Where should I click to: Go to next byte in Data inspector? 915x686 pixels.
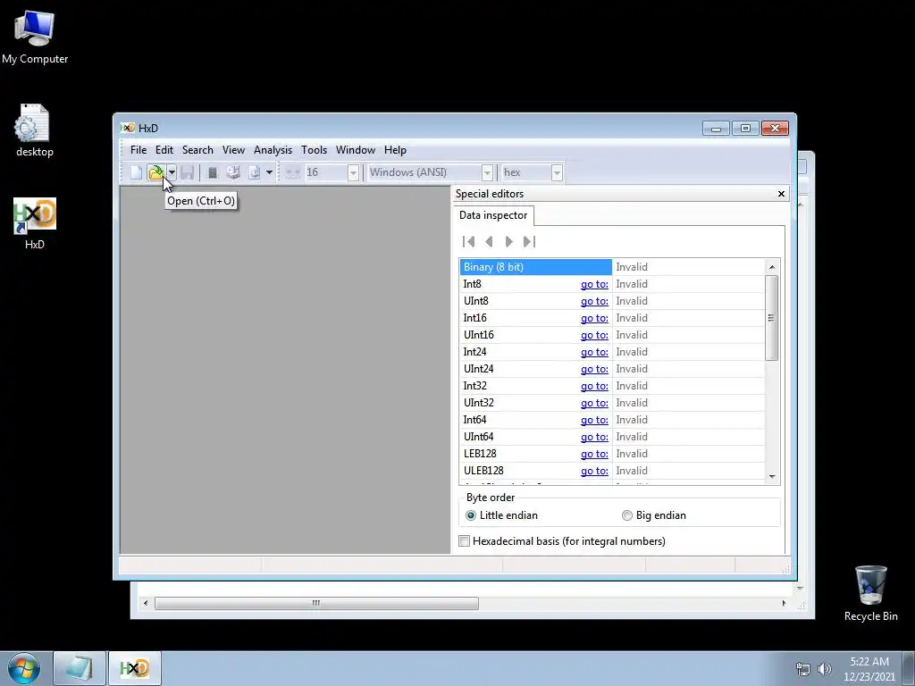tap(508, 241)
